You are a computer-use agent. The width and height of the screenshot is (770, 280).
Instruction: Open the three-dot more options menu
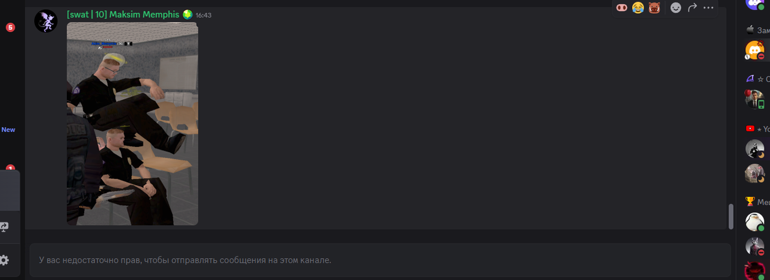tap(708, 7)
